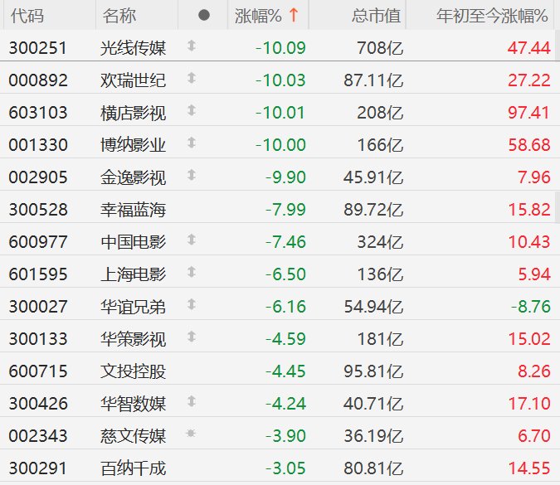Select stock code 300251
Viewport: 560px width, 485px height.
tap(38, 48)
